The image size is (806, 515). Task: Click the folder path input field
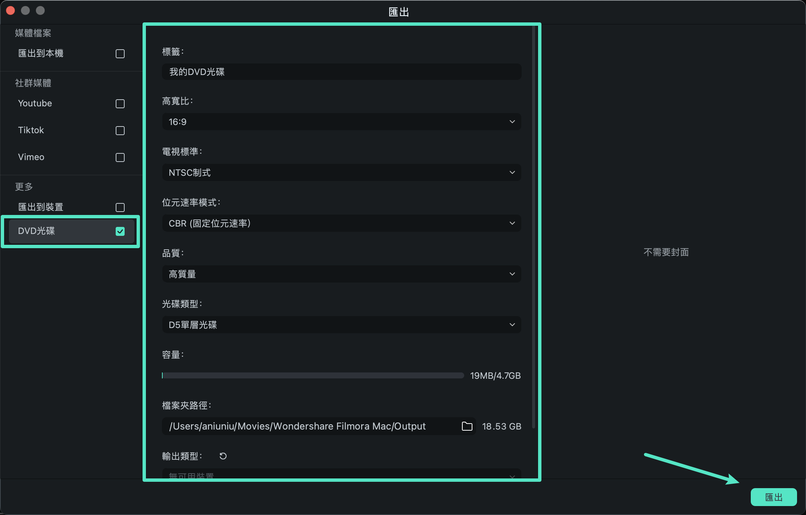319,426
